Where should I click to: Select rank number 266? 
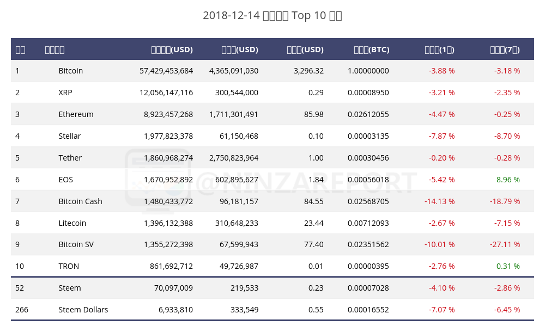[22, 310]
